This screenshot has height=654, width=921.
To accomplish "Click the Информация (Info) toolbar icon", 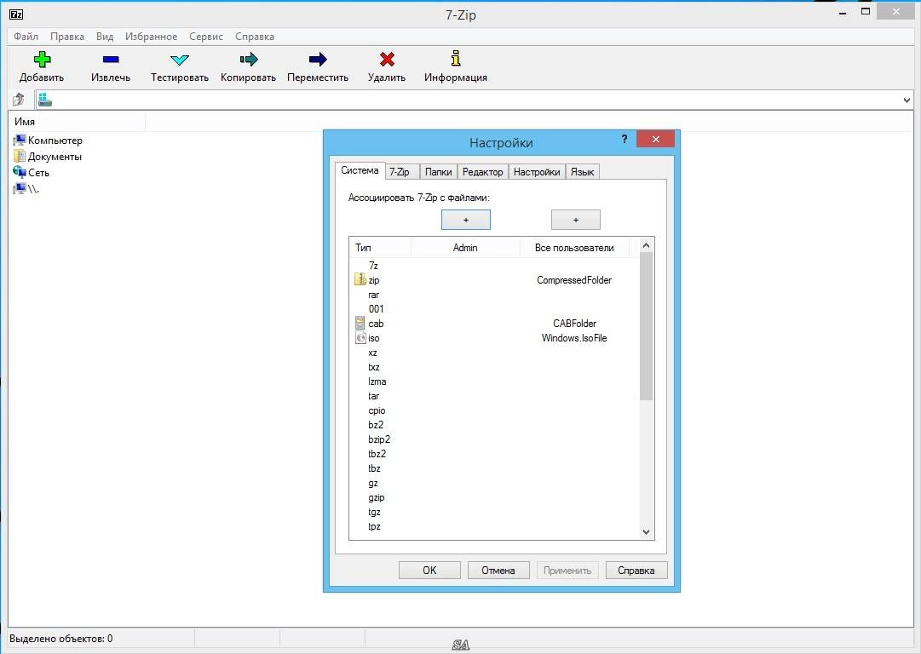I will (456, 58).
